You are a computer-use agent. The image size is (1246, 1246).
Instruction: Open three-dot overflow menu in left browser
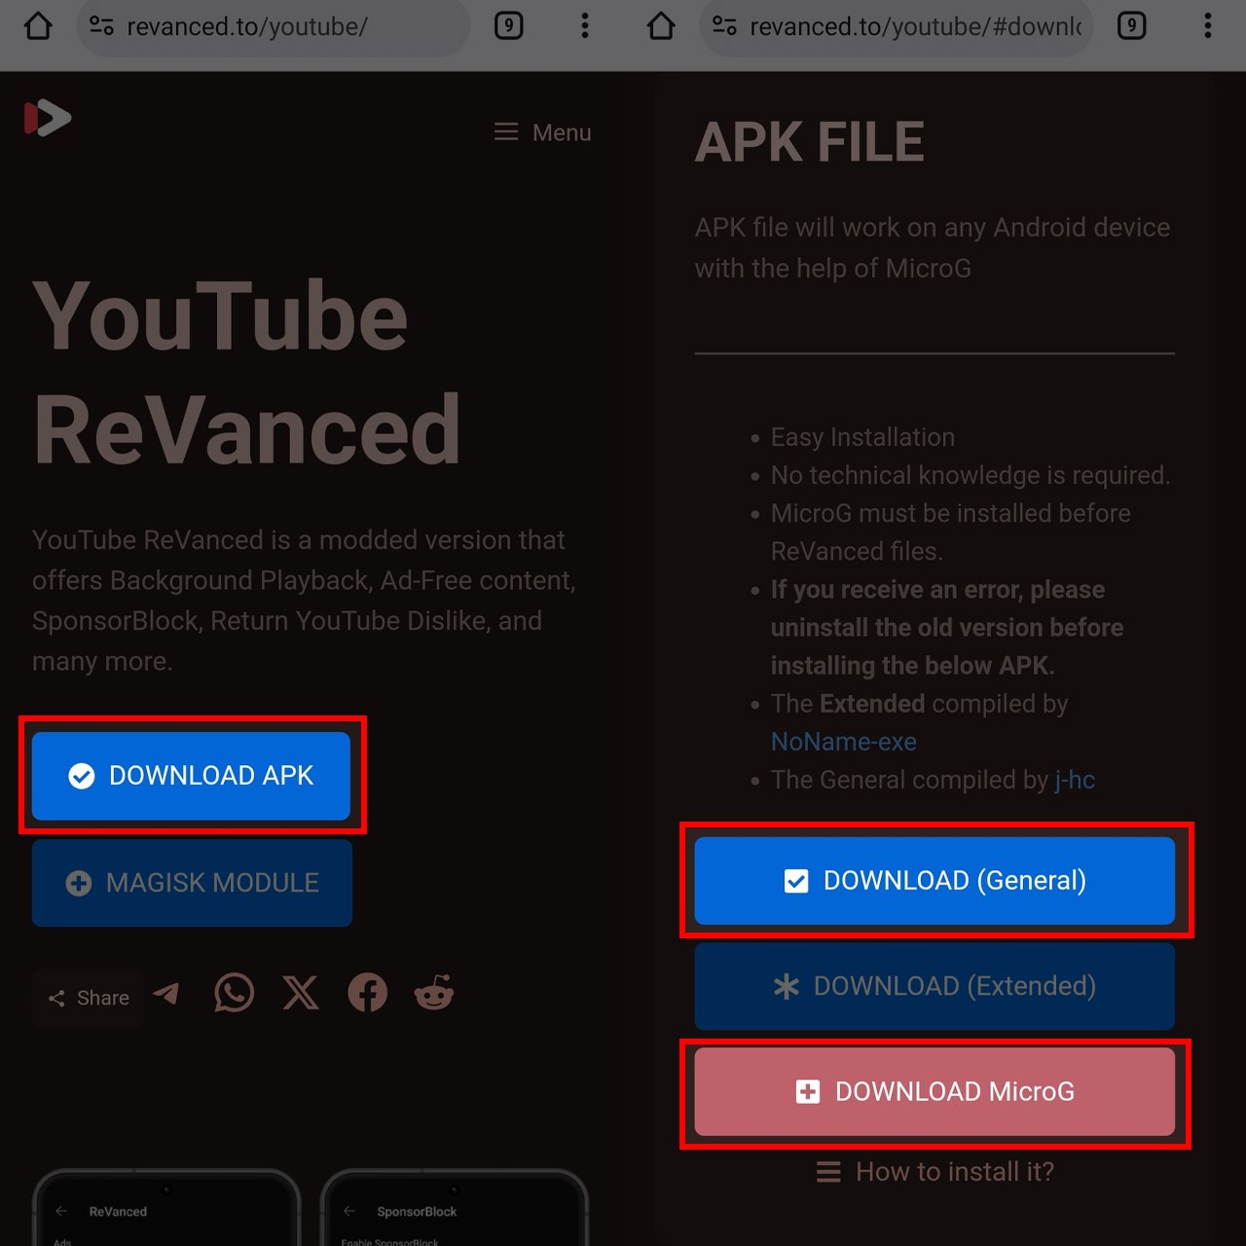[x=585, y=25]
